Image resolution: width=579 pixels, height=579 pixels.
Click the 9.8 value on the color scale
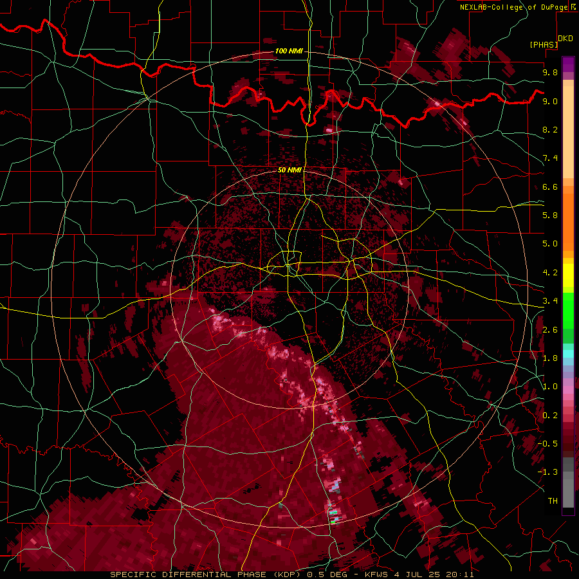[550, 72]
